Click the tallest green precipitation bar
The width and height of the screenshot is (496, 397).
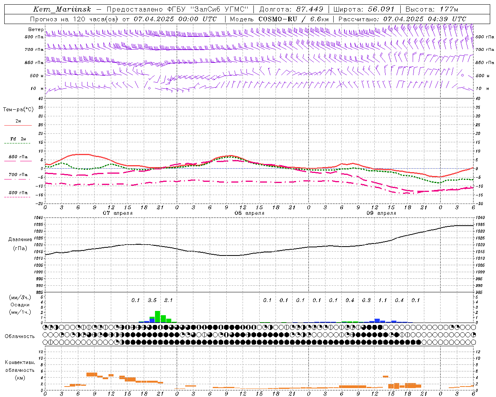[158, 317]
